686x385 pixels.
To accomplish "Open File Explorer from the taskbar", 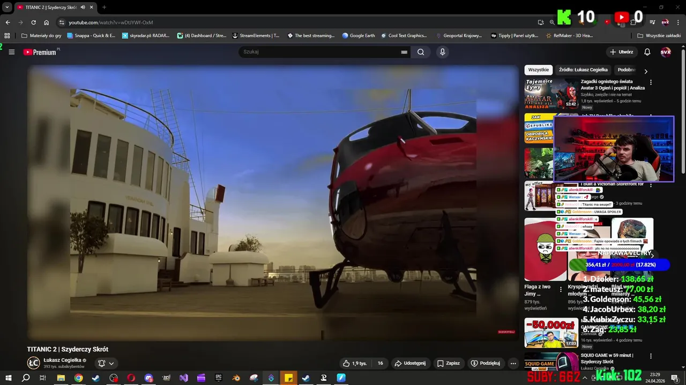I will click(61, 378).
